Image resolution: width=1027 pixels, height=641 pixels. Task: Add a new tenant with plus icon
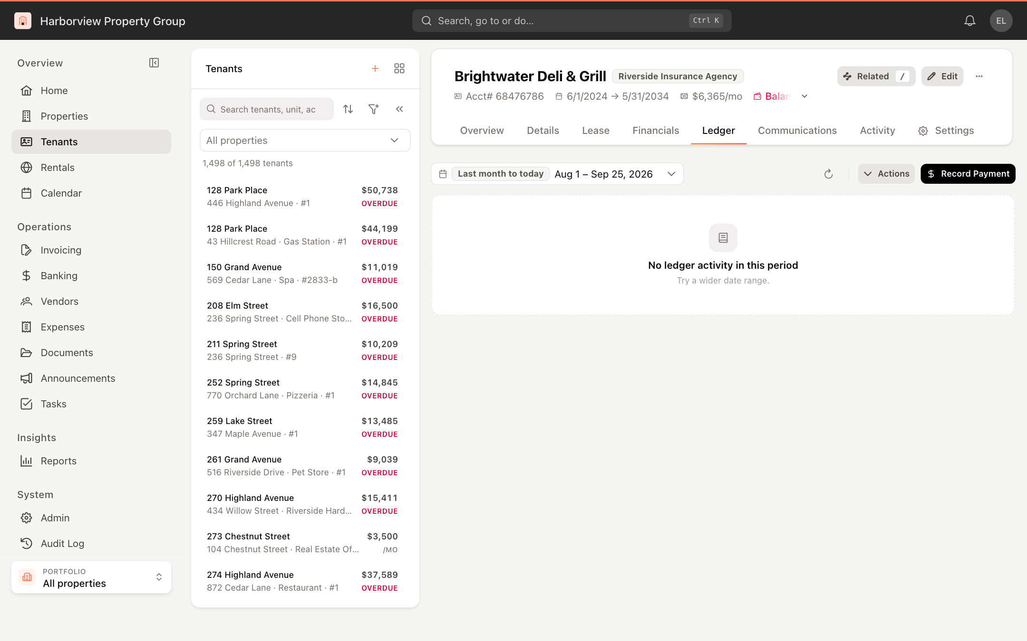[375, 69]
